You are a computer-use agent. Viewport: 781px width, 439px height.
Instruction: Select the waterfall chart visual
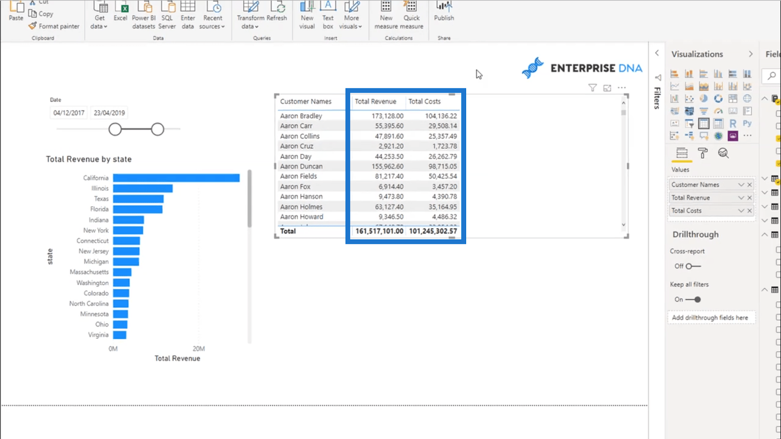[675, 99]
